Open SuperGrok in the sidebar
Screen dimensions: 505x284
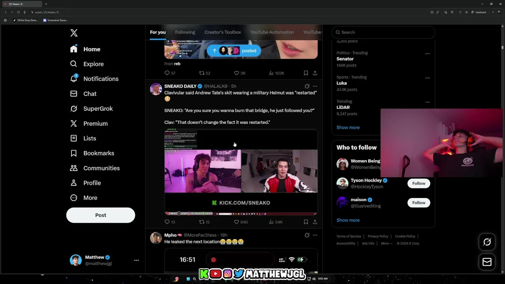pyautogui.click(x=92, y=108)
